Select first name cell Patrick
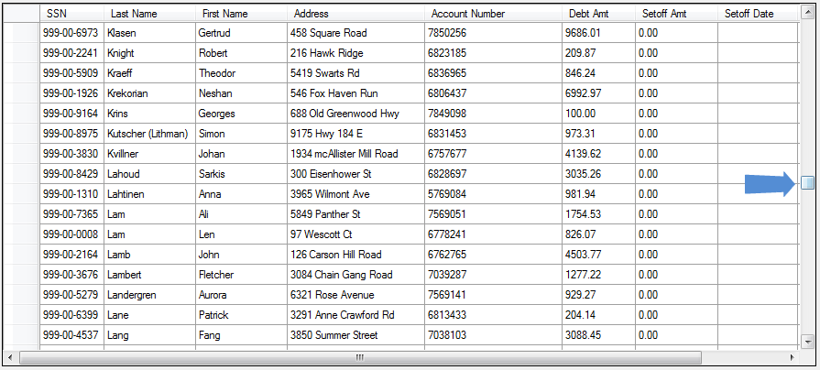This screenshot has height=370, width=820. [241, 315]
